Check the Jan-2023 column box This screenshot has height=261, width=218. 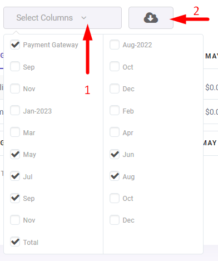(x=15, y=110)
